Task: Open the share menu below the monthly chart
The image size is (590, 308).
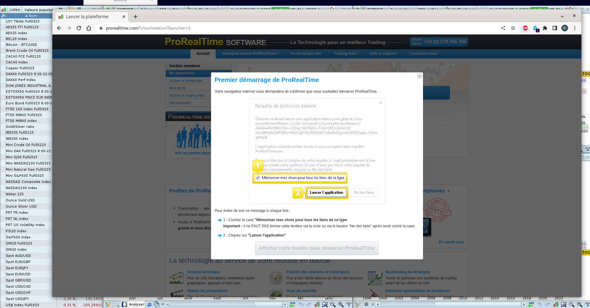Action: coord(116,304)
